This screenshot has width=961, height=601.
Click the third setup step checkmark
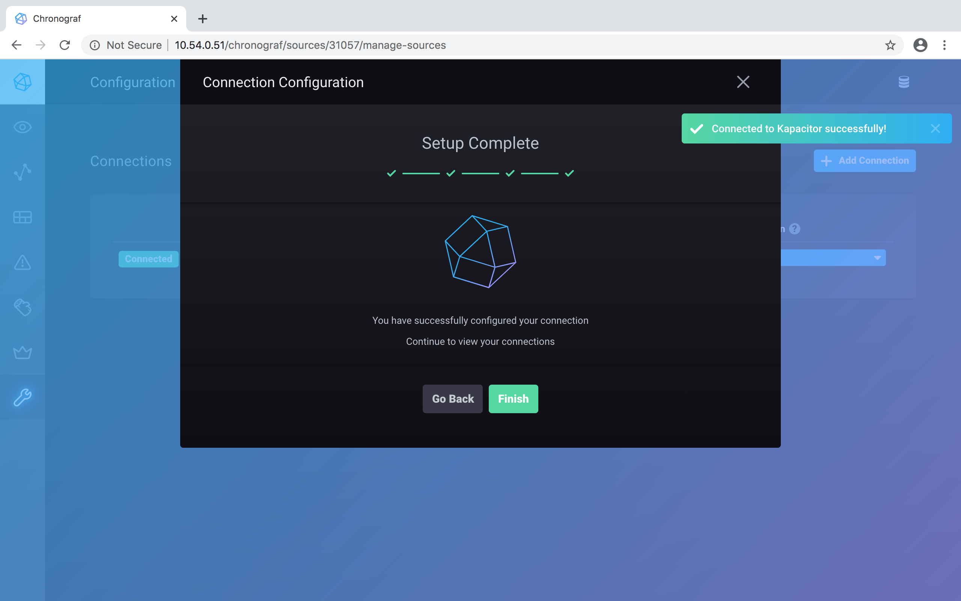(510, 173)
